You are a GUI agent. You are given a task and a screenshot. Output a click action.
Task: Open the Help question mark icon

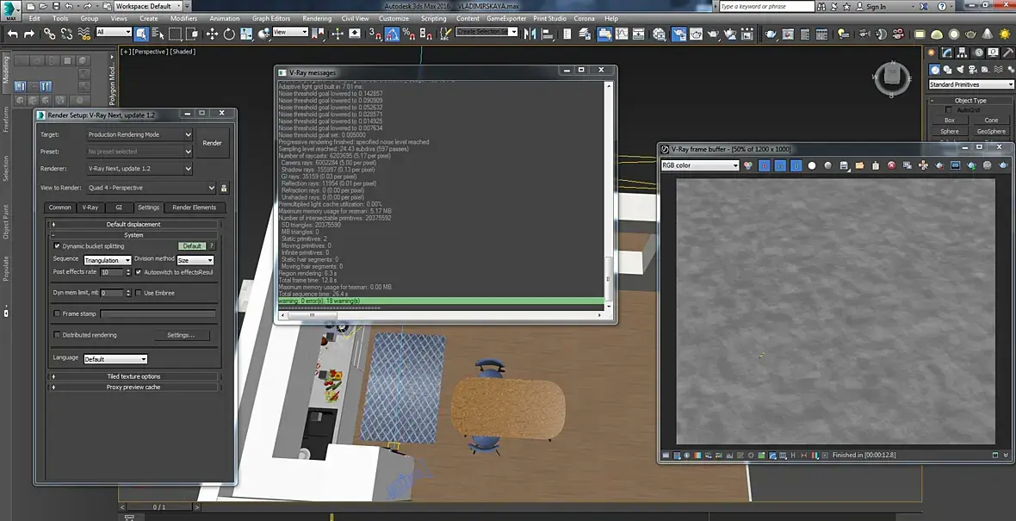click(x=941, y=7)
